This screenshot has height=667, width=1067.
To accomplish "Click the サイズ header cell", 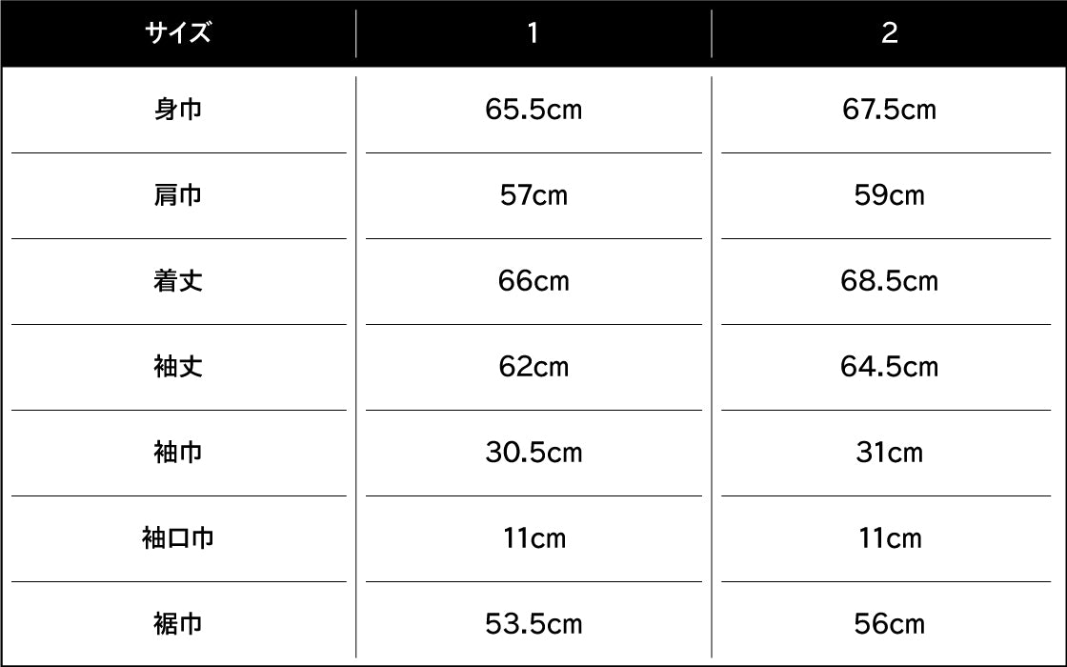I will click(x=178, y=34).
